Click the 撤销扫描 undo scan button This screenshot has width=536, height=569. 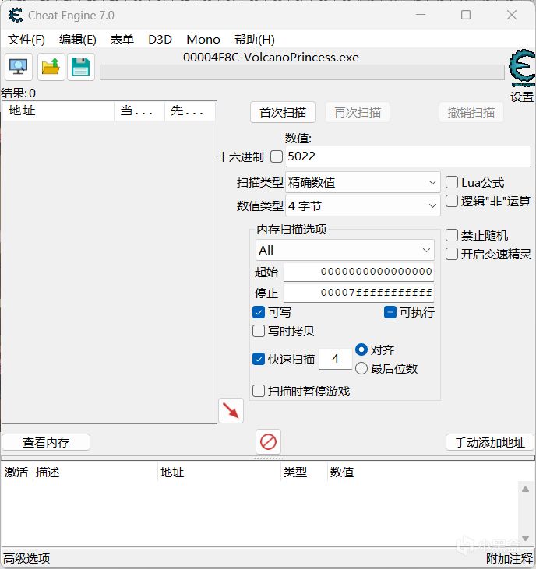pos(471,113)
